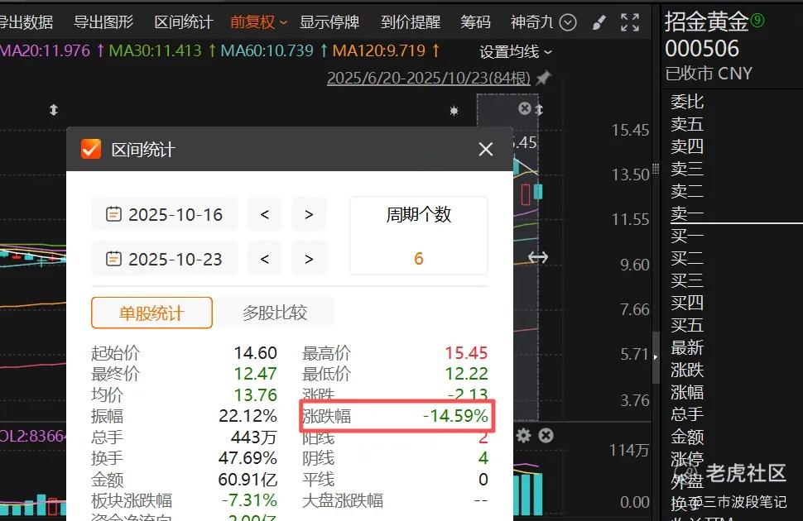The image size is (803, 521).
Task: Open the 神奇九 circled dropdown arrow
Action: [567, 22]
